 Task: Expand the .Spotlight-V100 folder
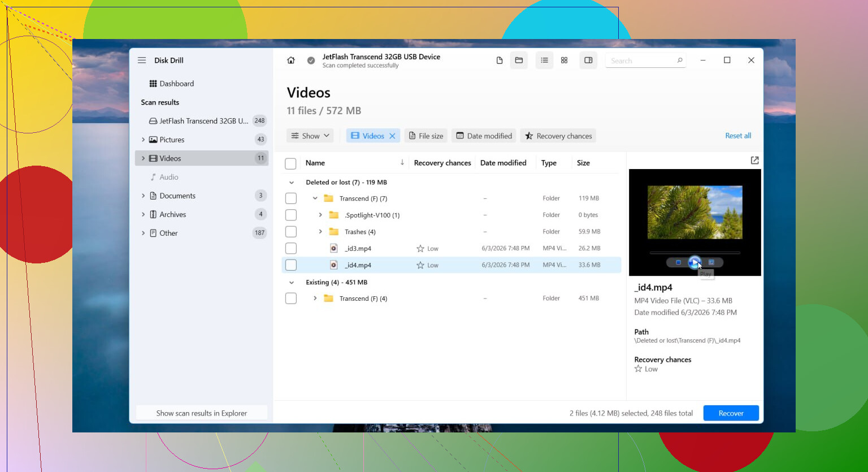click(320, 215)
